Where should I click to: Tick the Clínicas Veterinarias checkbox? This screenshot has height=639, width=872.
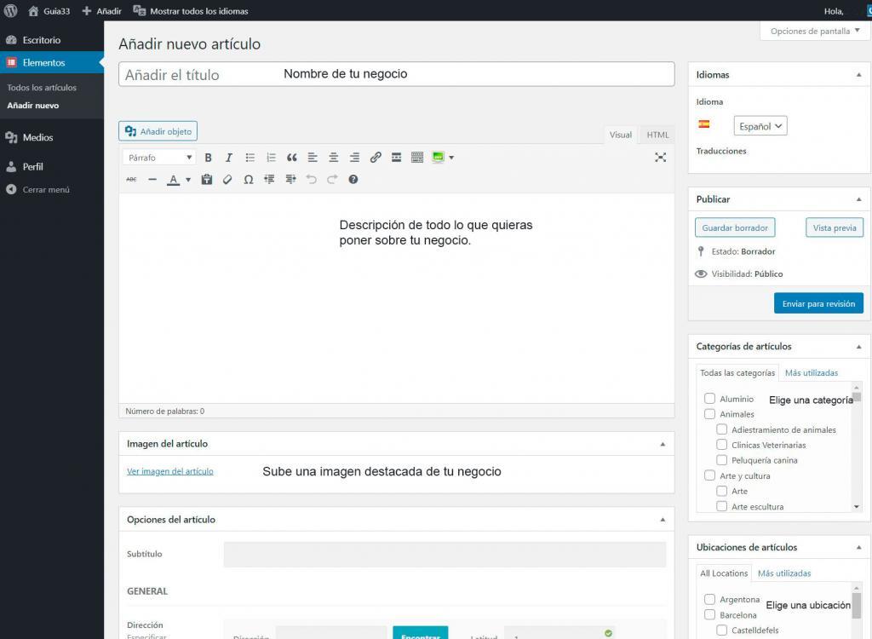tap(721, 445)
